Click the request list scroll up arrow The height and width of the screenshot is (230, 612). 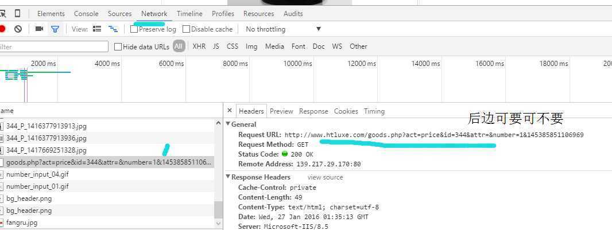pos(219,123)
